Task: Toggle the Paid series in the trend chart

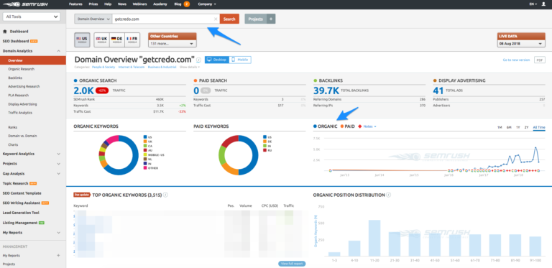Action: pyautogui.click(x=348, y=126)
